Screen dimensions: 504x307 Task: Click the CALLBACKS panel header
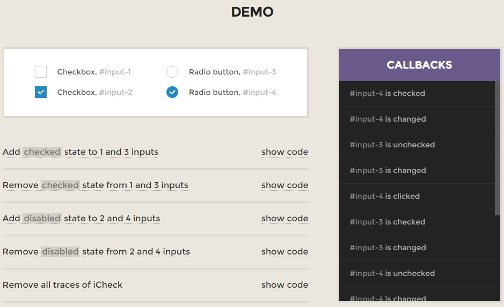tap(420, 65)
